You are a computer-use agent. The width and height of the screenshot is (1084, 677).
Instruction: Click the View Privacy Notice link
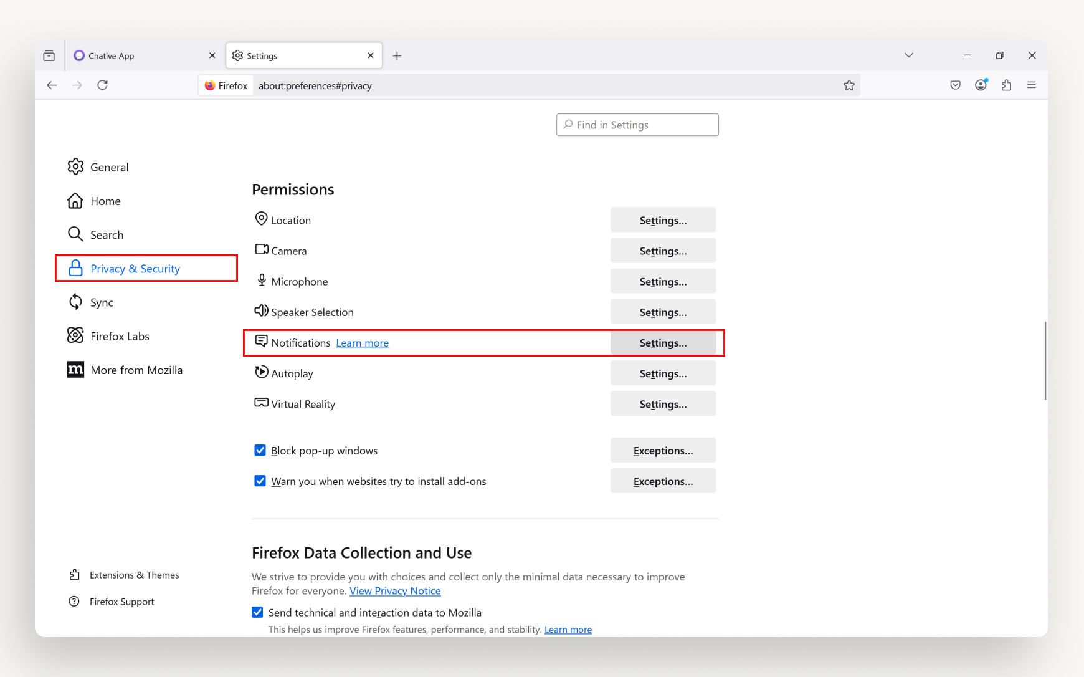[395, 590]
